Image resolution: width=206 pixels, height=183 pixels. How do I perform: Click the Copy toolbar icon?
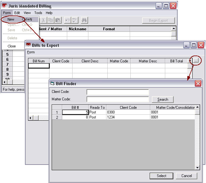pos(50,20)
